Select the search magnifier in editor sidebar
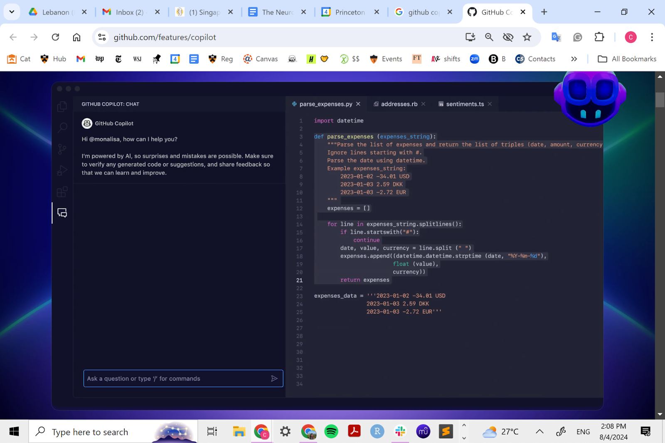Viewport: 665px width, 443px height. pyautogui.click(x=62, y=128)
